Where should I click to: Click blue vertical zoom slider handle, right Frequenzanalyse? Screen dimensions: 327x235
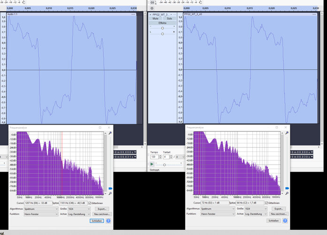pos(287,188)
